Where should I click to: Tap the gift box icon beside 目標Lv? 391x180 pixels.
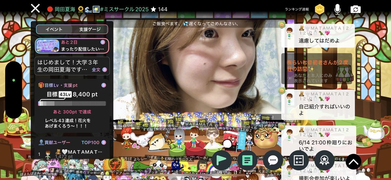(41, 85)
